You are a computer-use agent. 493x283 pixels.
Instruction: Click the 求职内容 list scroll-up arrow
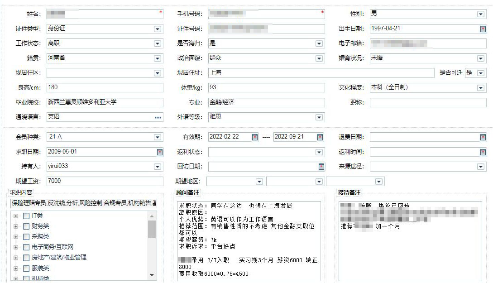(x=152, y=216)
